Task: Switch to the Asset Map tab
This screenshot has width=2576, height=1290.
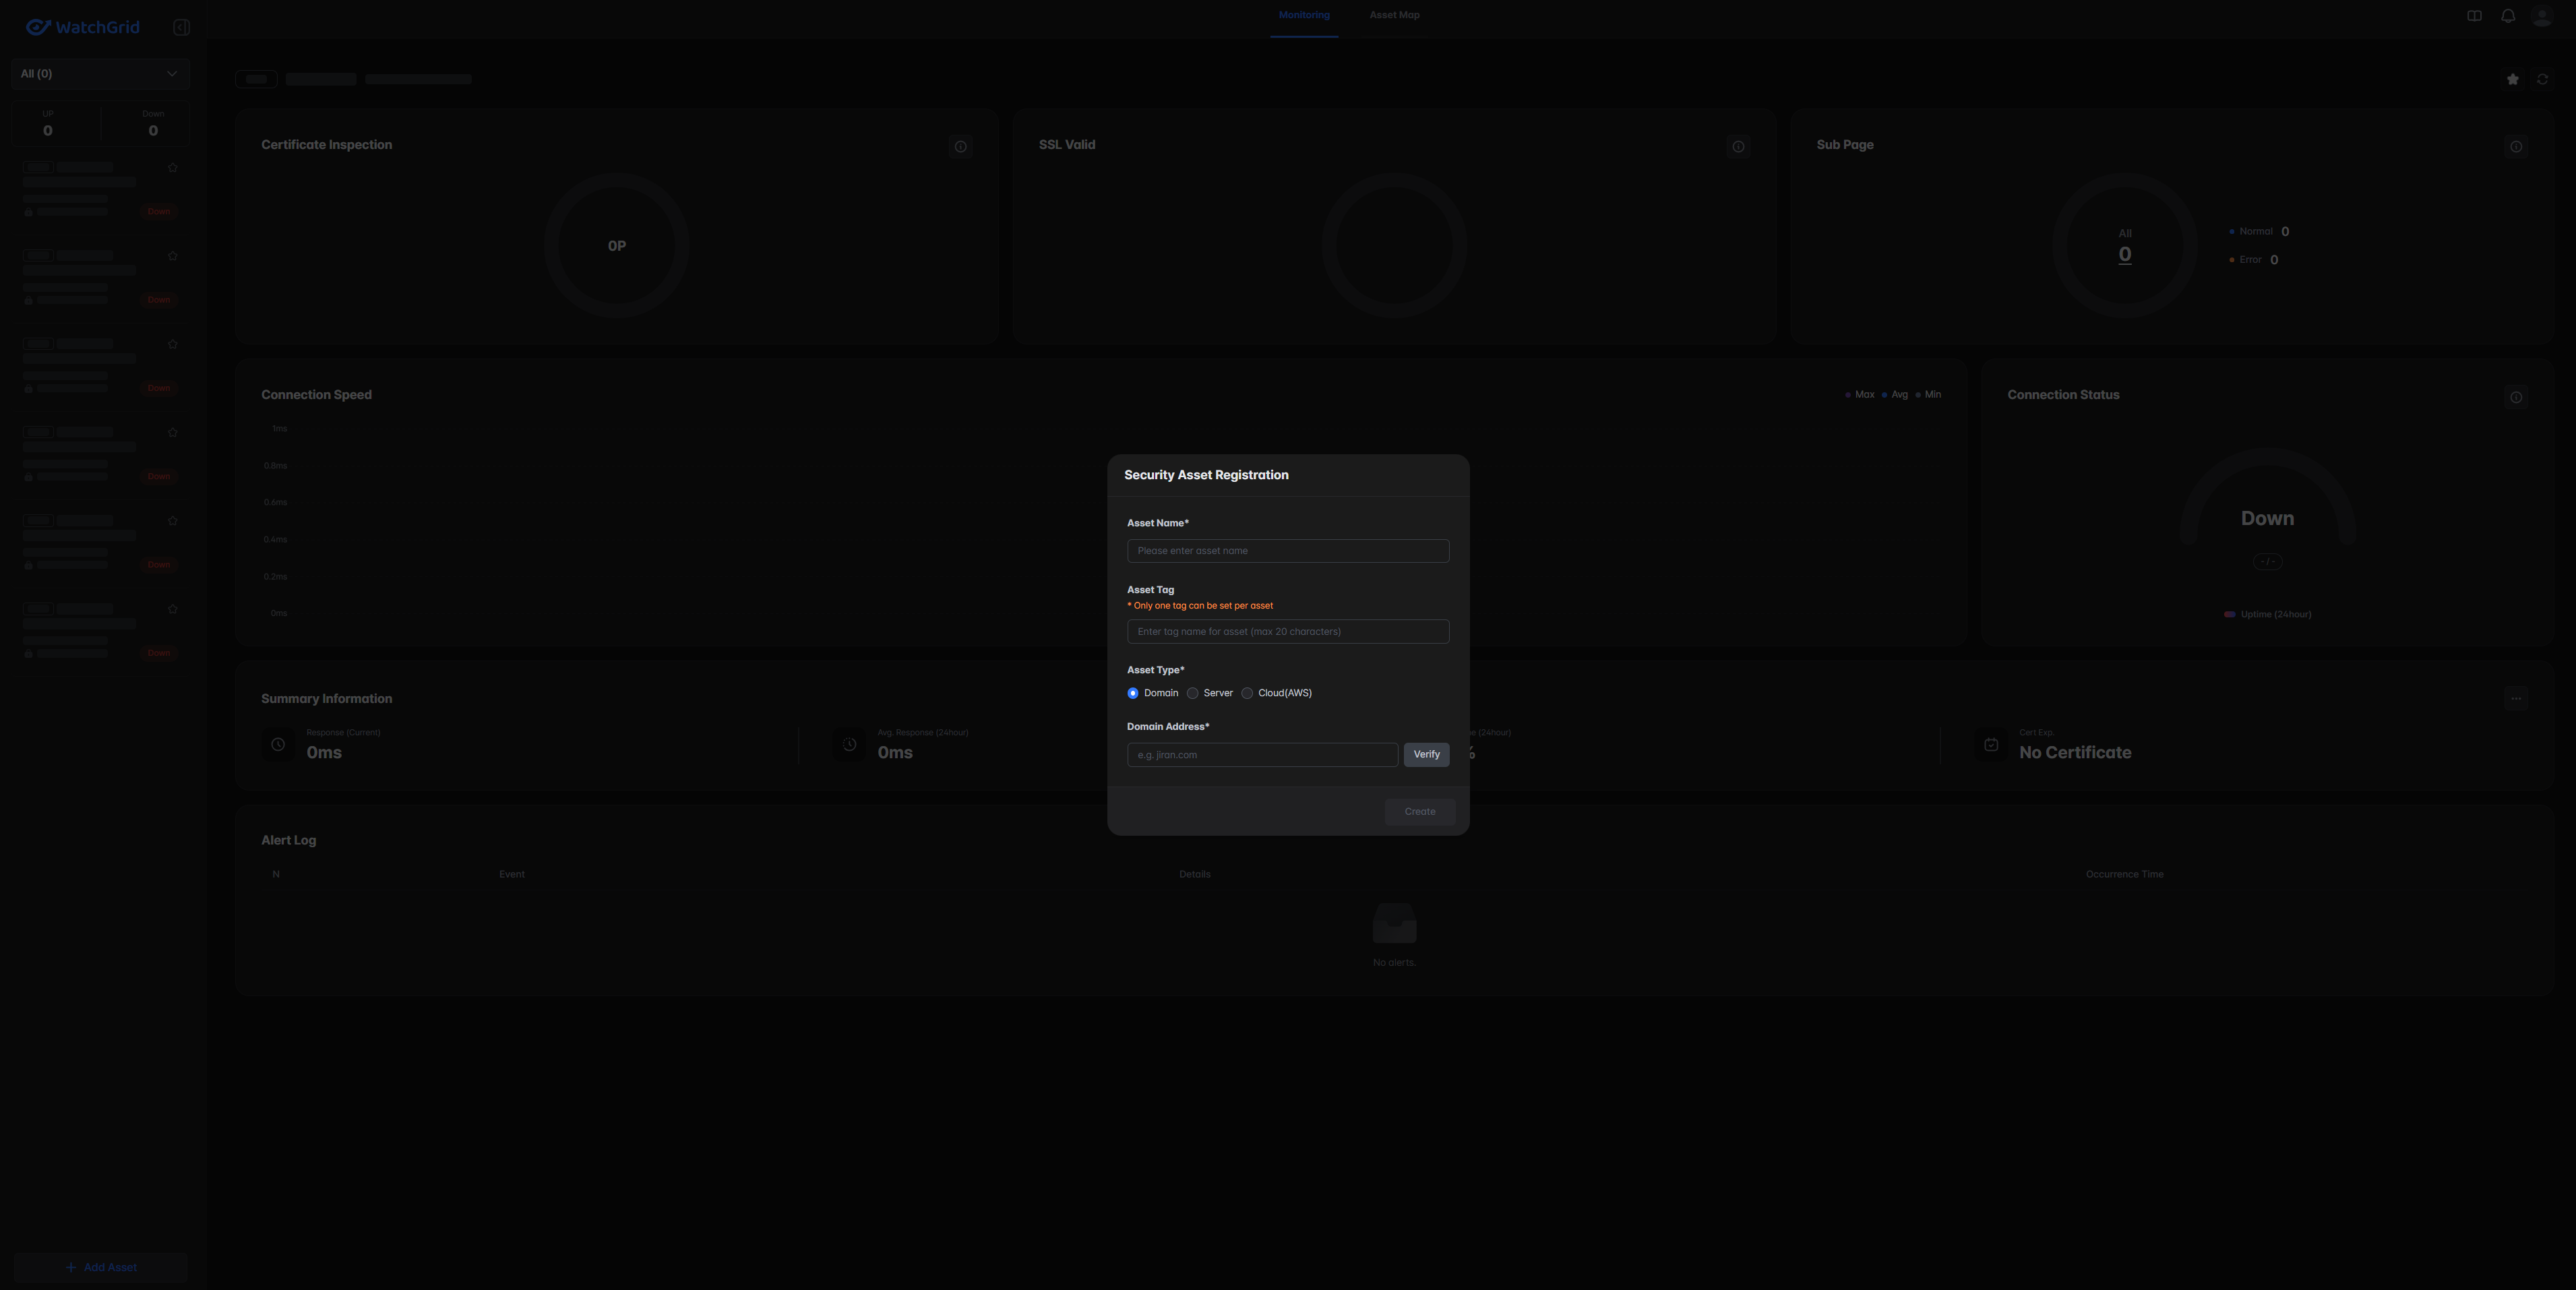Action: tap(1394, 16)
